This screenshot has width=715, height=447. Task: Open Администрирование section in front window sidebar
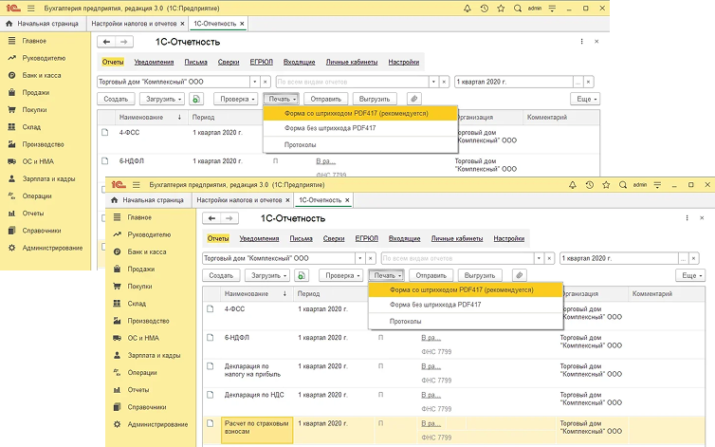pos(158,424)
